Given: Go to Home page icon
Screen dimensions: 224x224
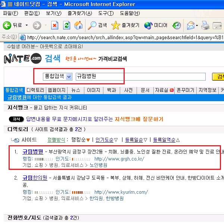Looking at the screenshot, I should (78, 25).
